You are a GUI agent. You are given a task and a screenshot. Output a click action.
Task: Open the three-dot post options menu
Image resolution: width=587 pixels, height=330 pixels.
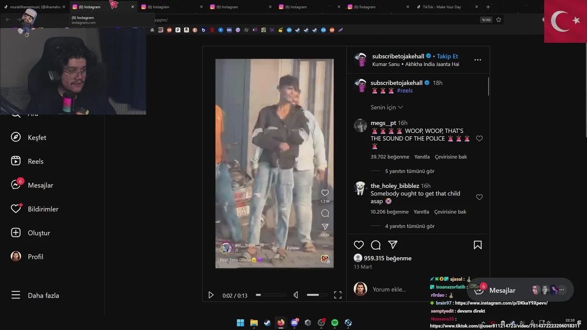[x=477, y=60]
